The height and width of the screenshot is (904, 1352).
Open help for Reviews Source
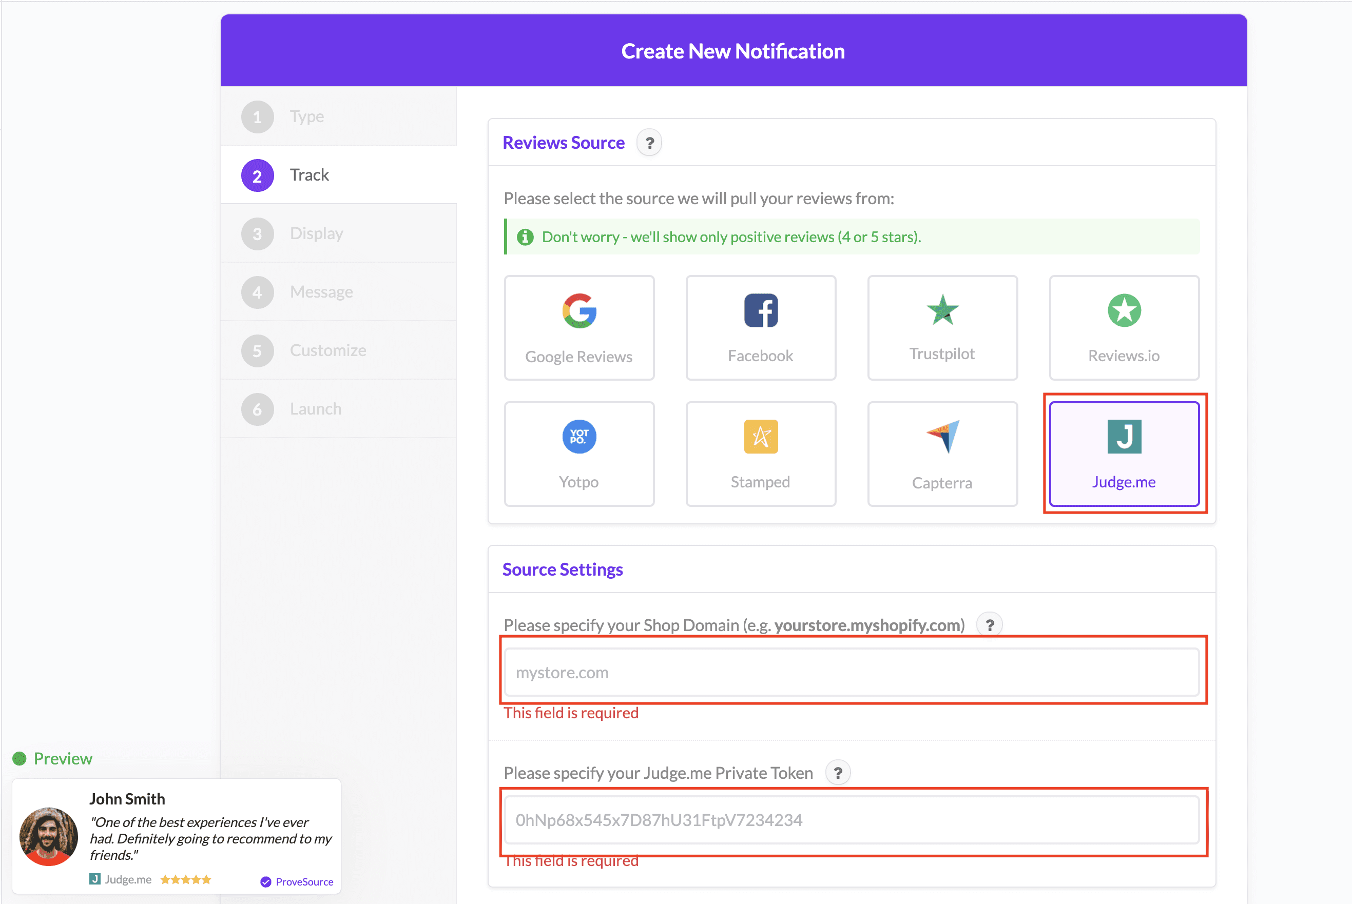coord(649,143)
